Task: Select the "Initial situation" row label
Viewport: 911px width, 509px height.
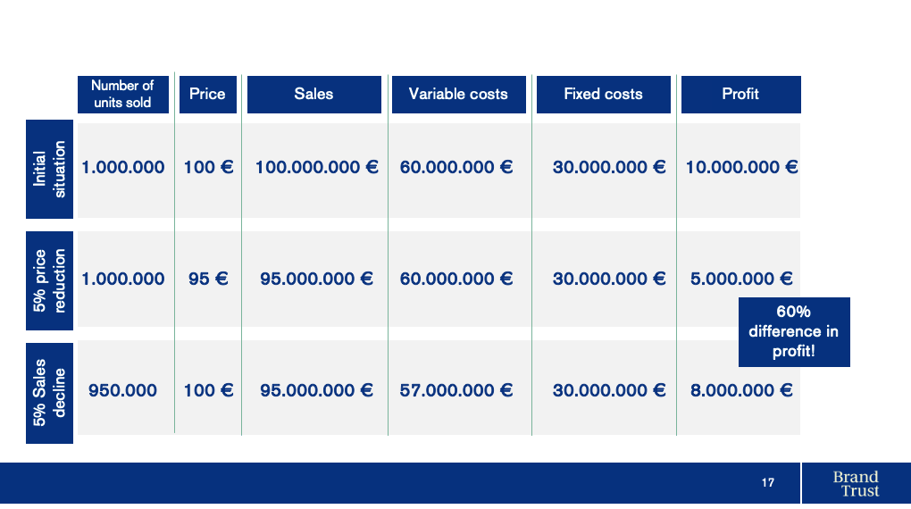Action: tap(50, 169)
